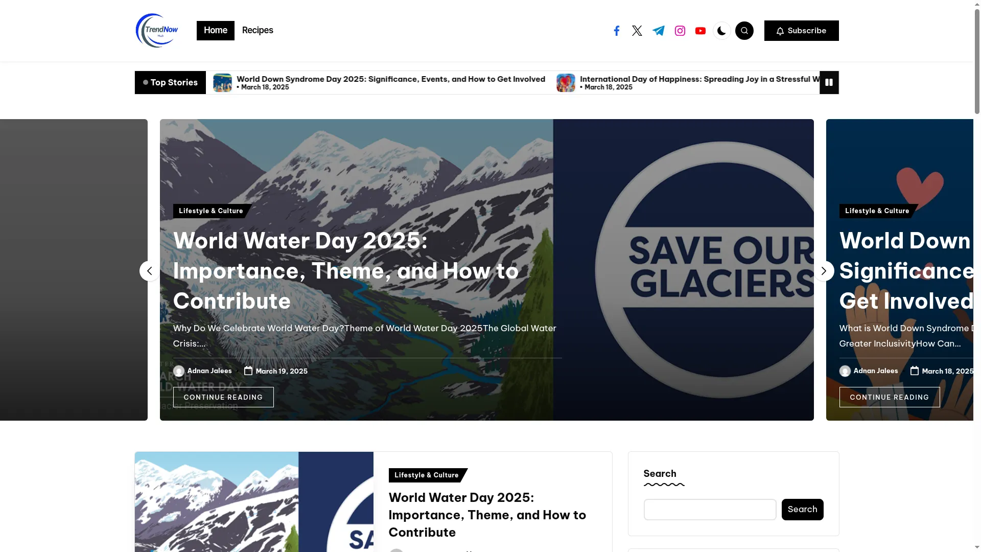
Task: Continue reading the World Water Day slide
Action: point(223,397)
